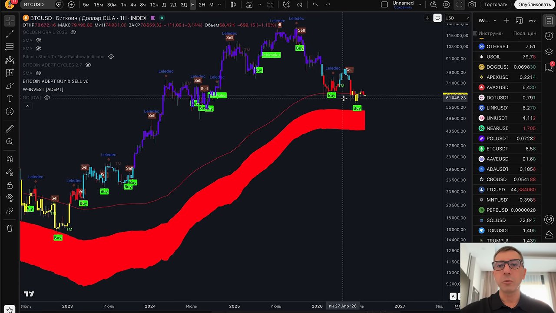This screenshot has width=556, height=313.
Task: Click the Торговать button
Action: click(x=496, y=5)
